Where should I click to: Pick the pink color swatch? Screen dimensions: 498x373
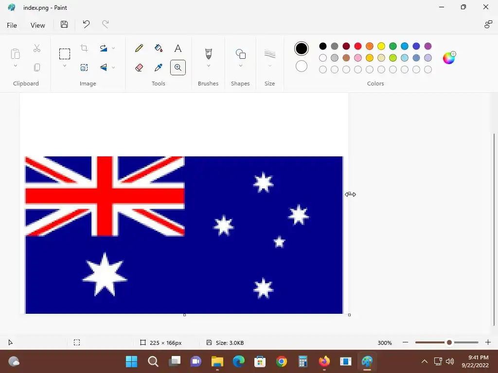coord(358,58)
